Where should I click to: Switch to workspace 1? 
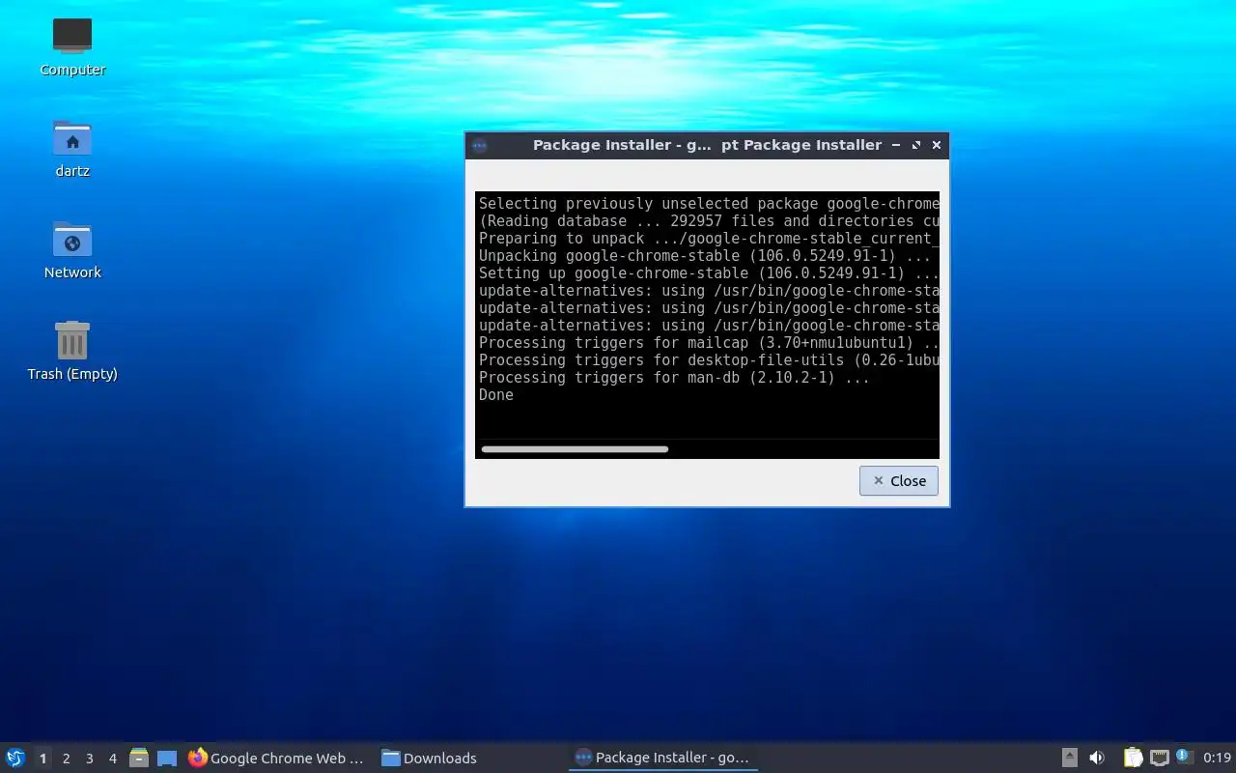42,759
